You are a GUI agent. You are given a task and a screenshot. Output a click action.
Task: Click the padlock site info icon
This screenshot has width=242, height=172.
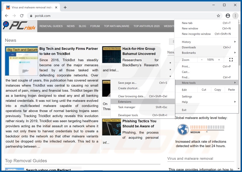[x=31, y=16]
